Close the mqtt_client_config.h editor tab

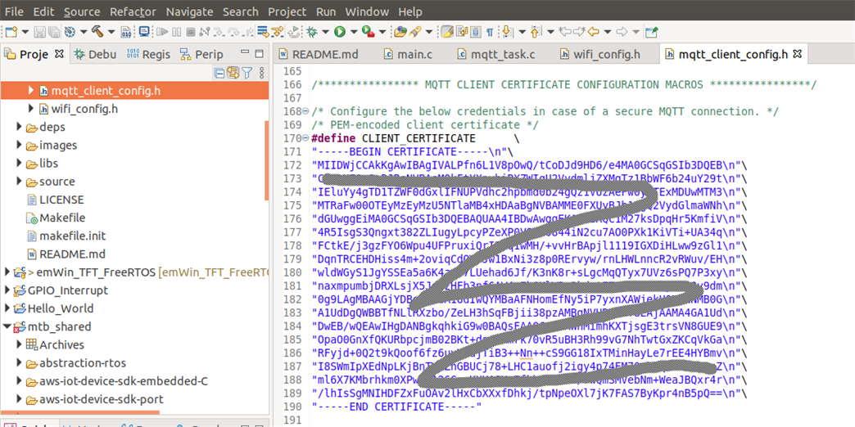click(x=797, y=55)
